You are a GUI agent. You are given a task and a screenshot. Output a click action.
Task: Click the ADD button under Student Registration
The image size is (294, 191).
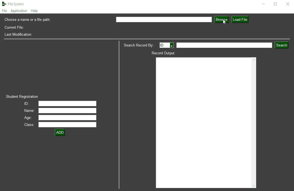point(60,132)
